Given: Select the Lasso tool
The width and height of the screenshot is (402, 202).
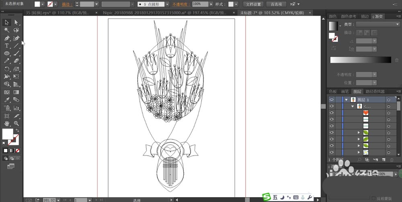Looking at the screenshot, I should click(16, 30).
